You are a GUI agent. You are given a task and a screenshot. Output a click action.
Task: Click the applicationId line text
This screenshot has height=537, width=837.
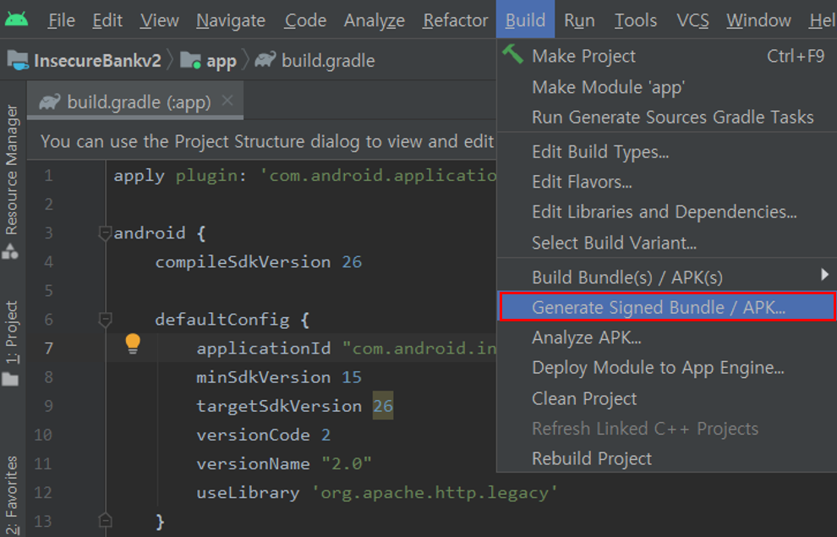[x=347, y=348]
